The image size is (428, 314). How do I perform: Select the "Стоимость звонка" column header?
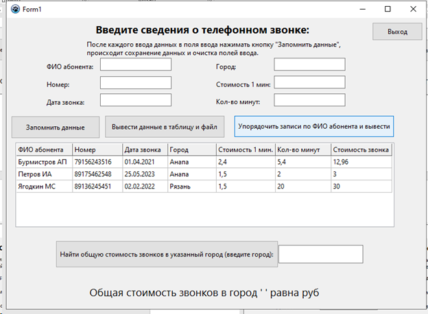[361, 149]
